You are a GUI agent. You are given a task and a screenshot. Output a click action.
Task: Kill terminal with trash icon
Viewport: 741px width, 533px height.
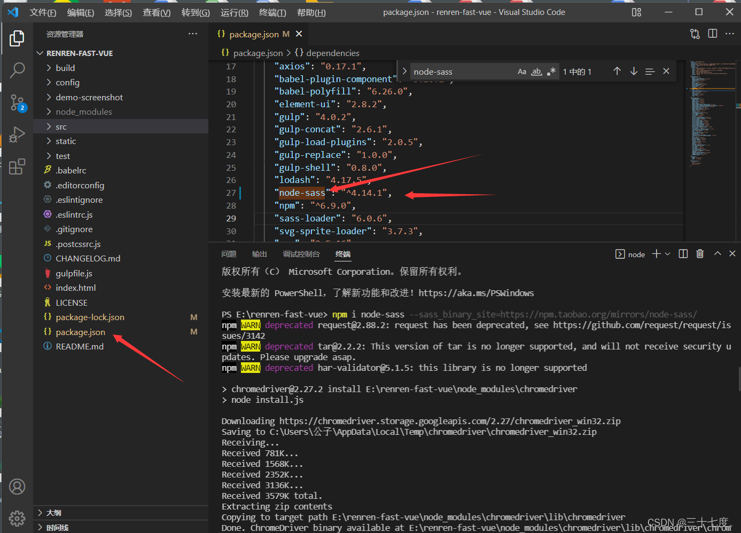coord(700,254)
